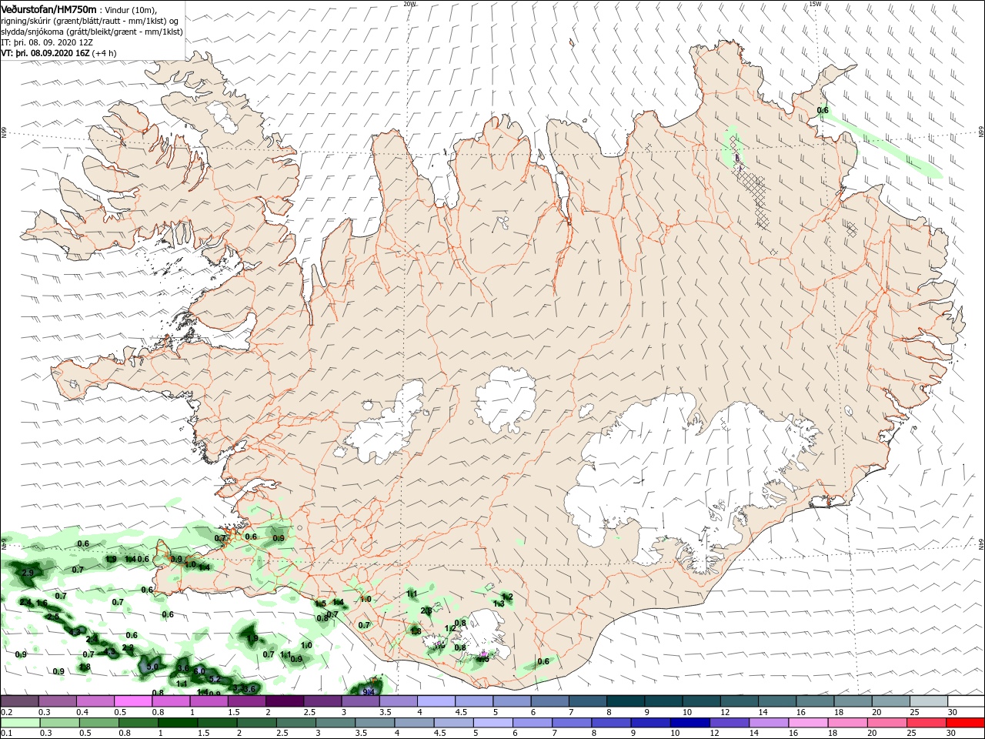Click the 5.0 precipitation value on the map
This screenshot has height=739, width=985.
(x=152, y=667)
